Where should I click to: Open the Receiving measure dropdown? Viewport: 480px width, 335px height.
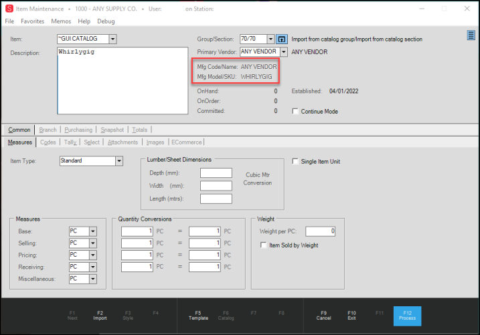[93, 267]
